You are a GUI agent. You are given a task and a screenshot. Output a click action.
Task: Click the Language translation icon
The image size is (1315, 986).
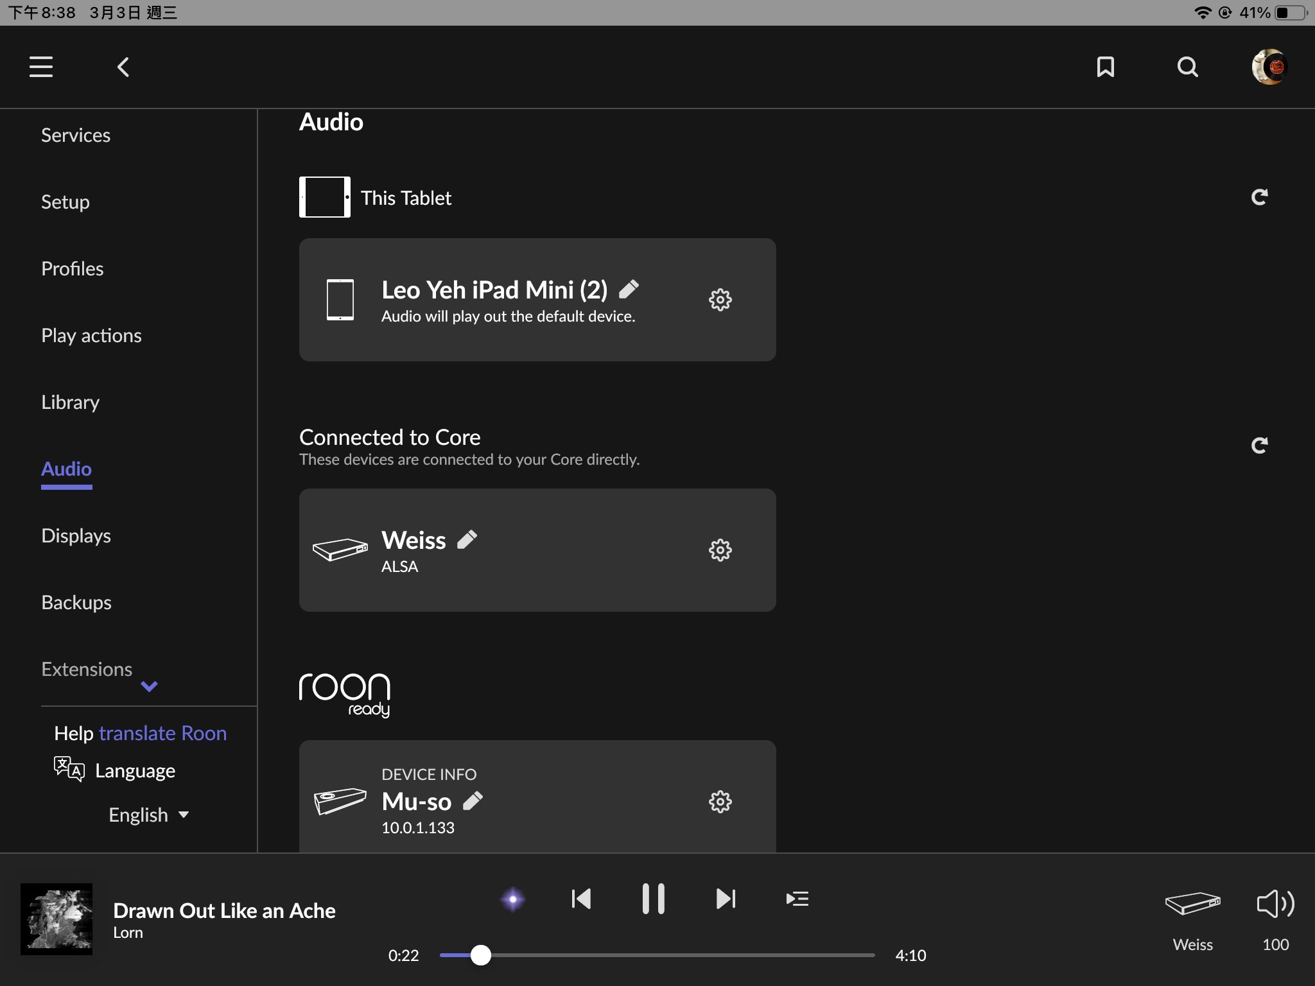coord(69,768)
